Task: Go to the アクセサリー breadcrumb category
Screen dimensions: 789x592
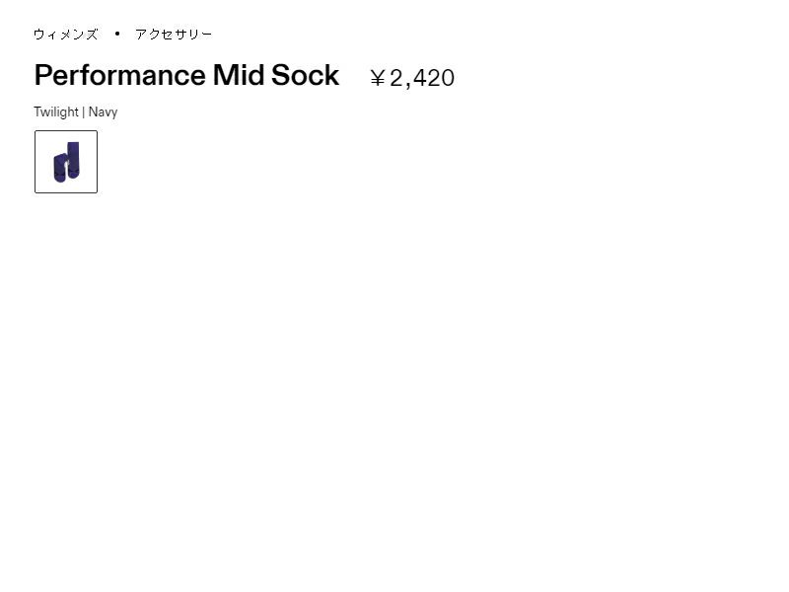Action: (174, 35)
